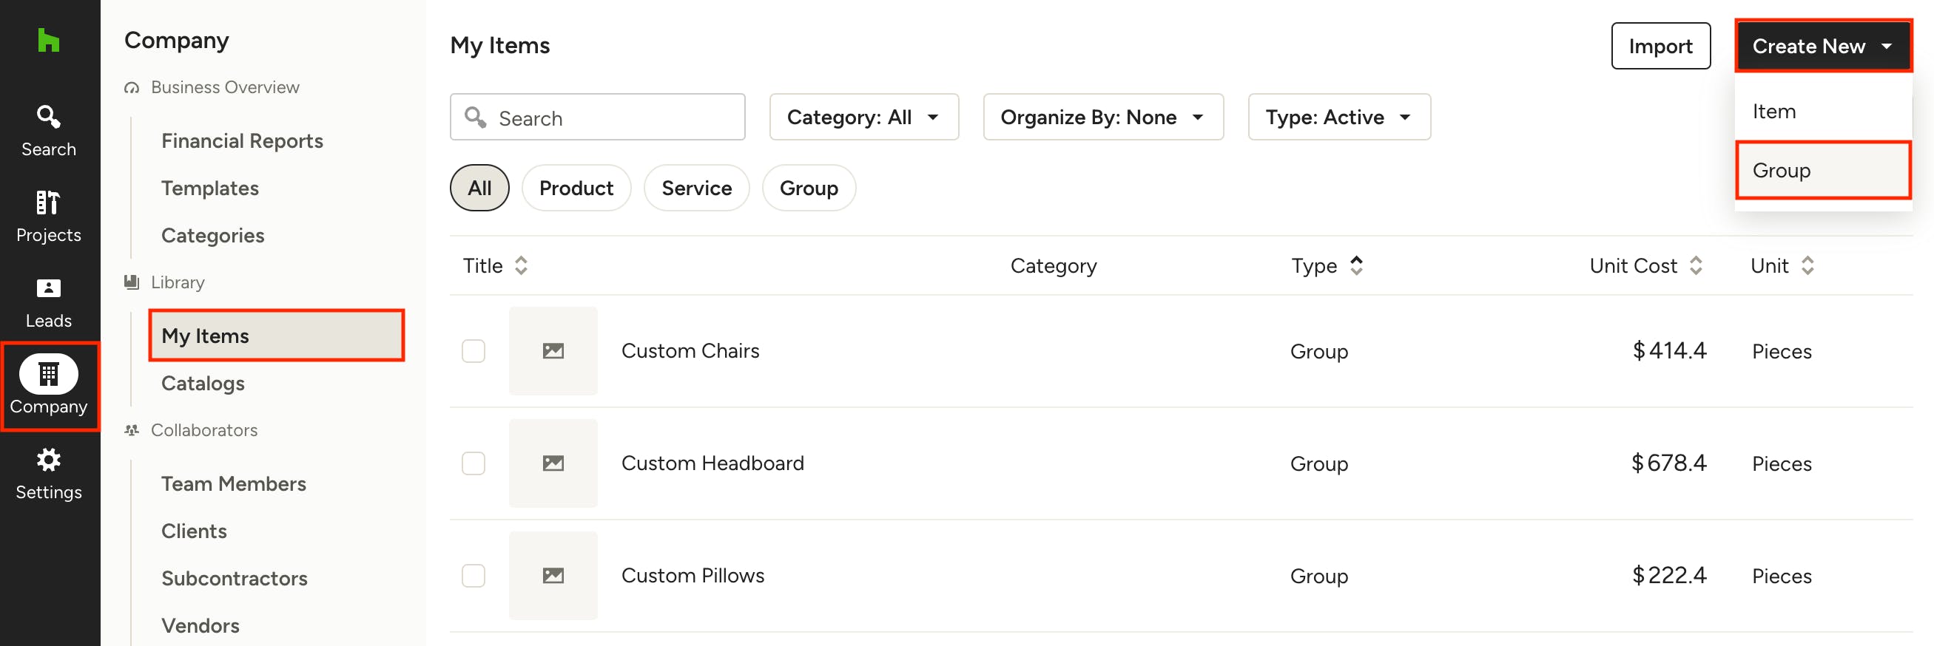Sort items by Title column arrows
Image resolution: width=1934 pixels, height=646 pixels.
pyautogui.click(x=521, y=265)
